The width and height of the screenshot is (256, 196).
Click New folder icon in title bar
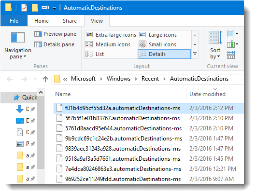(35, 8)
